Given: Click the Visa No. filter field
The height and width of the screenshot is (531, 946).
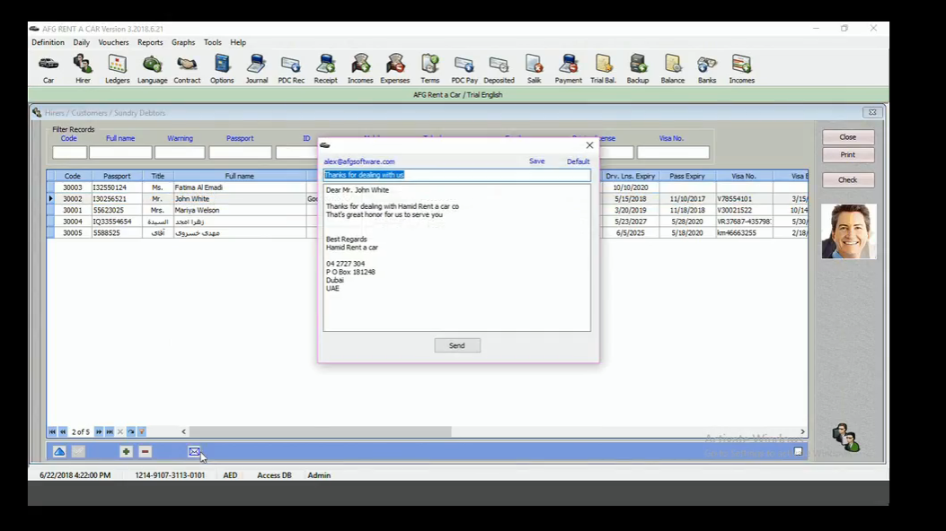Looking at the screenshot, I should (x=673, y=152).
